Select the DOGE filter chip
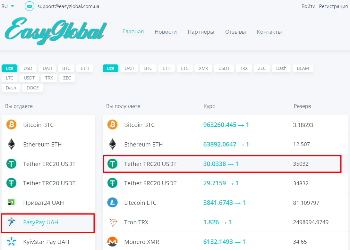 [x=32, y=88]
